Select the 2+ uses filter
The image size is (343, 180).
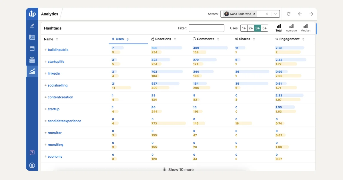point(251,28)
